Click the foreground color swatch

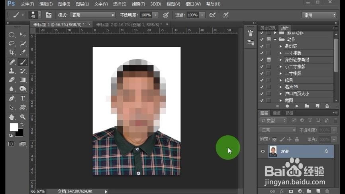pyautogui.click(x=14, y=127)
